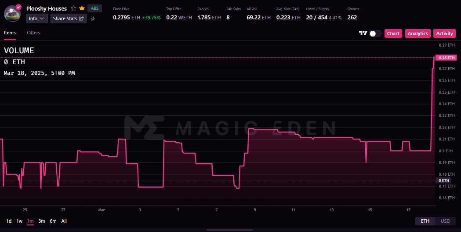This screenshot has height=232, width=461.
Task: Click the TradingView logo icon
Action: (x=363, y=33)
